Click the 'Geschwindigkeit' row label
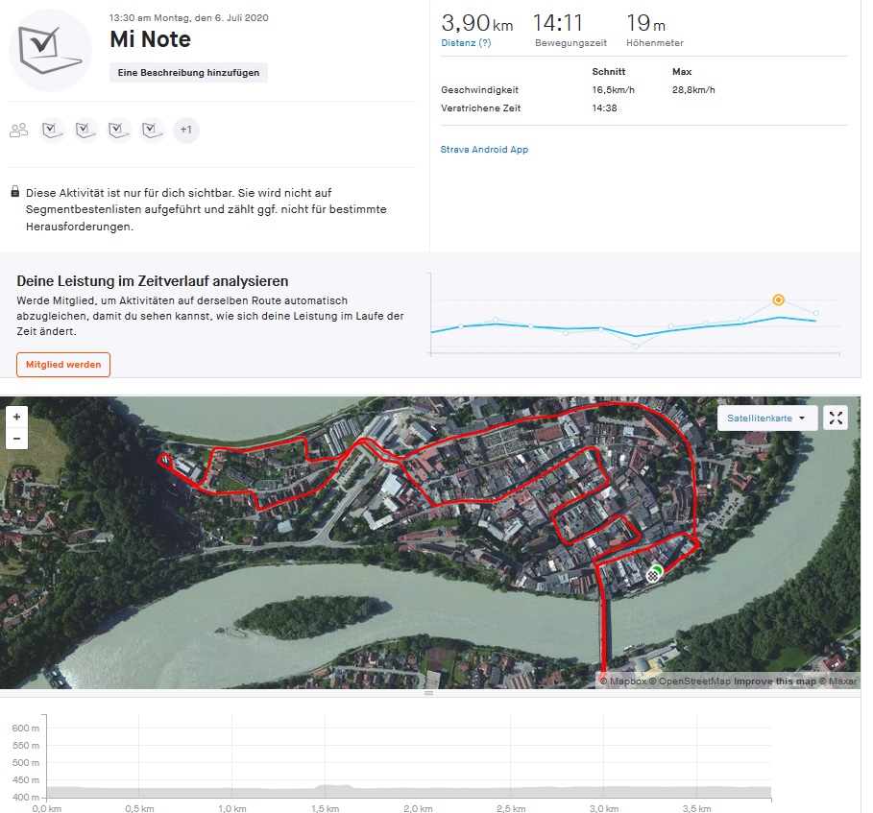This screenshot has width=873, height=813. (x=479, y=89)
